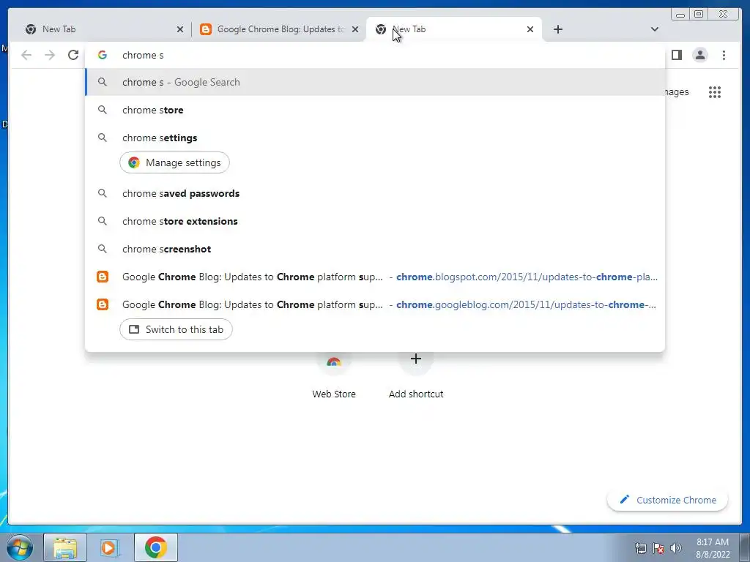This screenshot has height=562, width=750.
Task: Open the side panel icon
Action: pyautogui.click(x=676, y=55)
